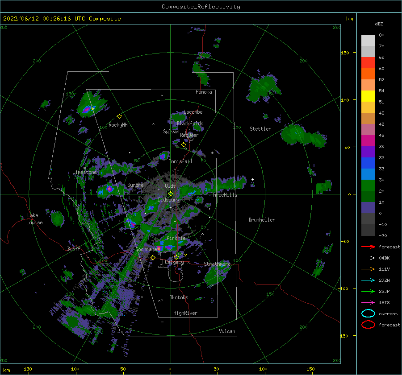This screenshot has height=375, width=402.
Task: Click the magenta 18TS arrow legend icon
Action: (368, 303)
